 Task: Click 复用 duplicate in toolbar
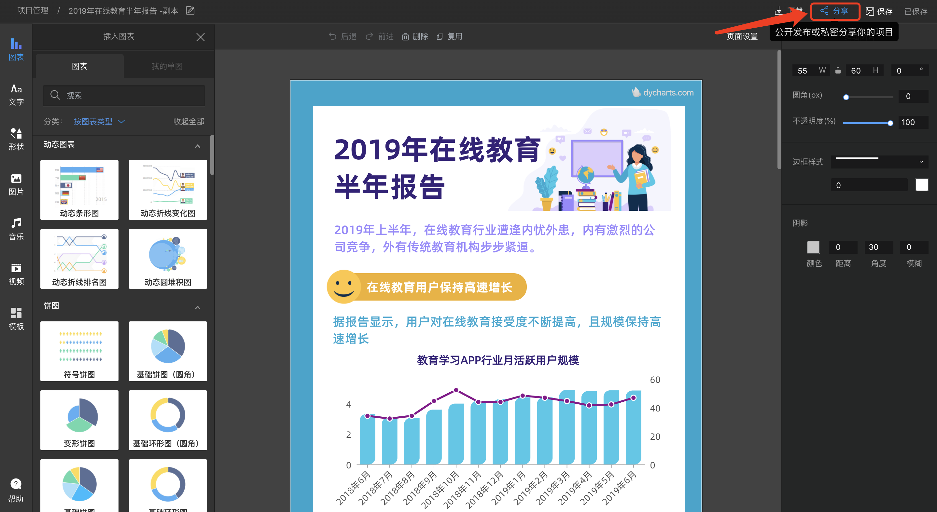coord(450,36)
